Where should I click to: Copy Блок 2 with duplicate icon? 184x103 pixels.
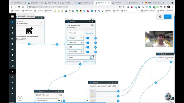pos(91,19)
